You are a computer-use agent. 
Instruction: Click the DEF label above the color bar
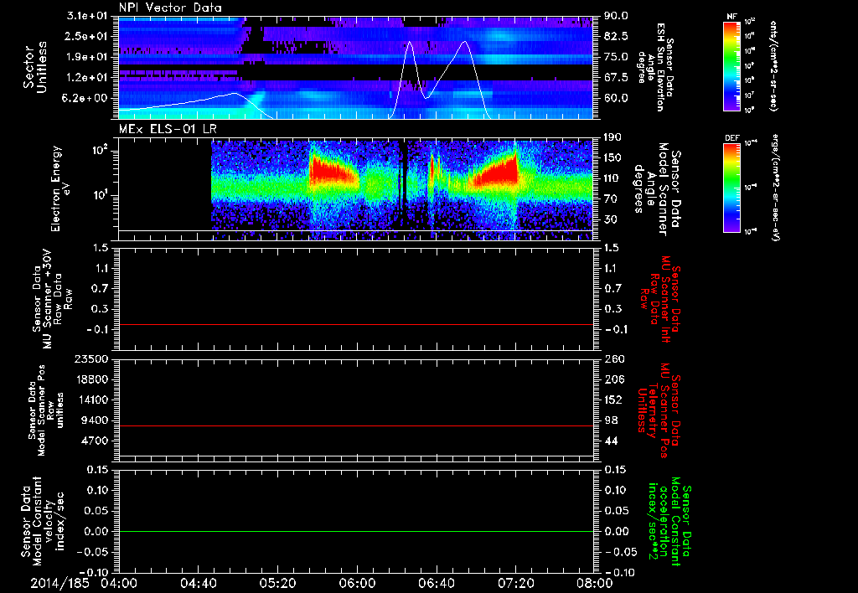(731, 138)
